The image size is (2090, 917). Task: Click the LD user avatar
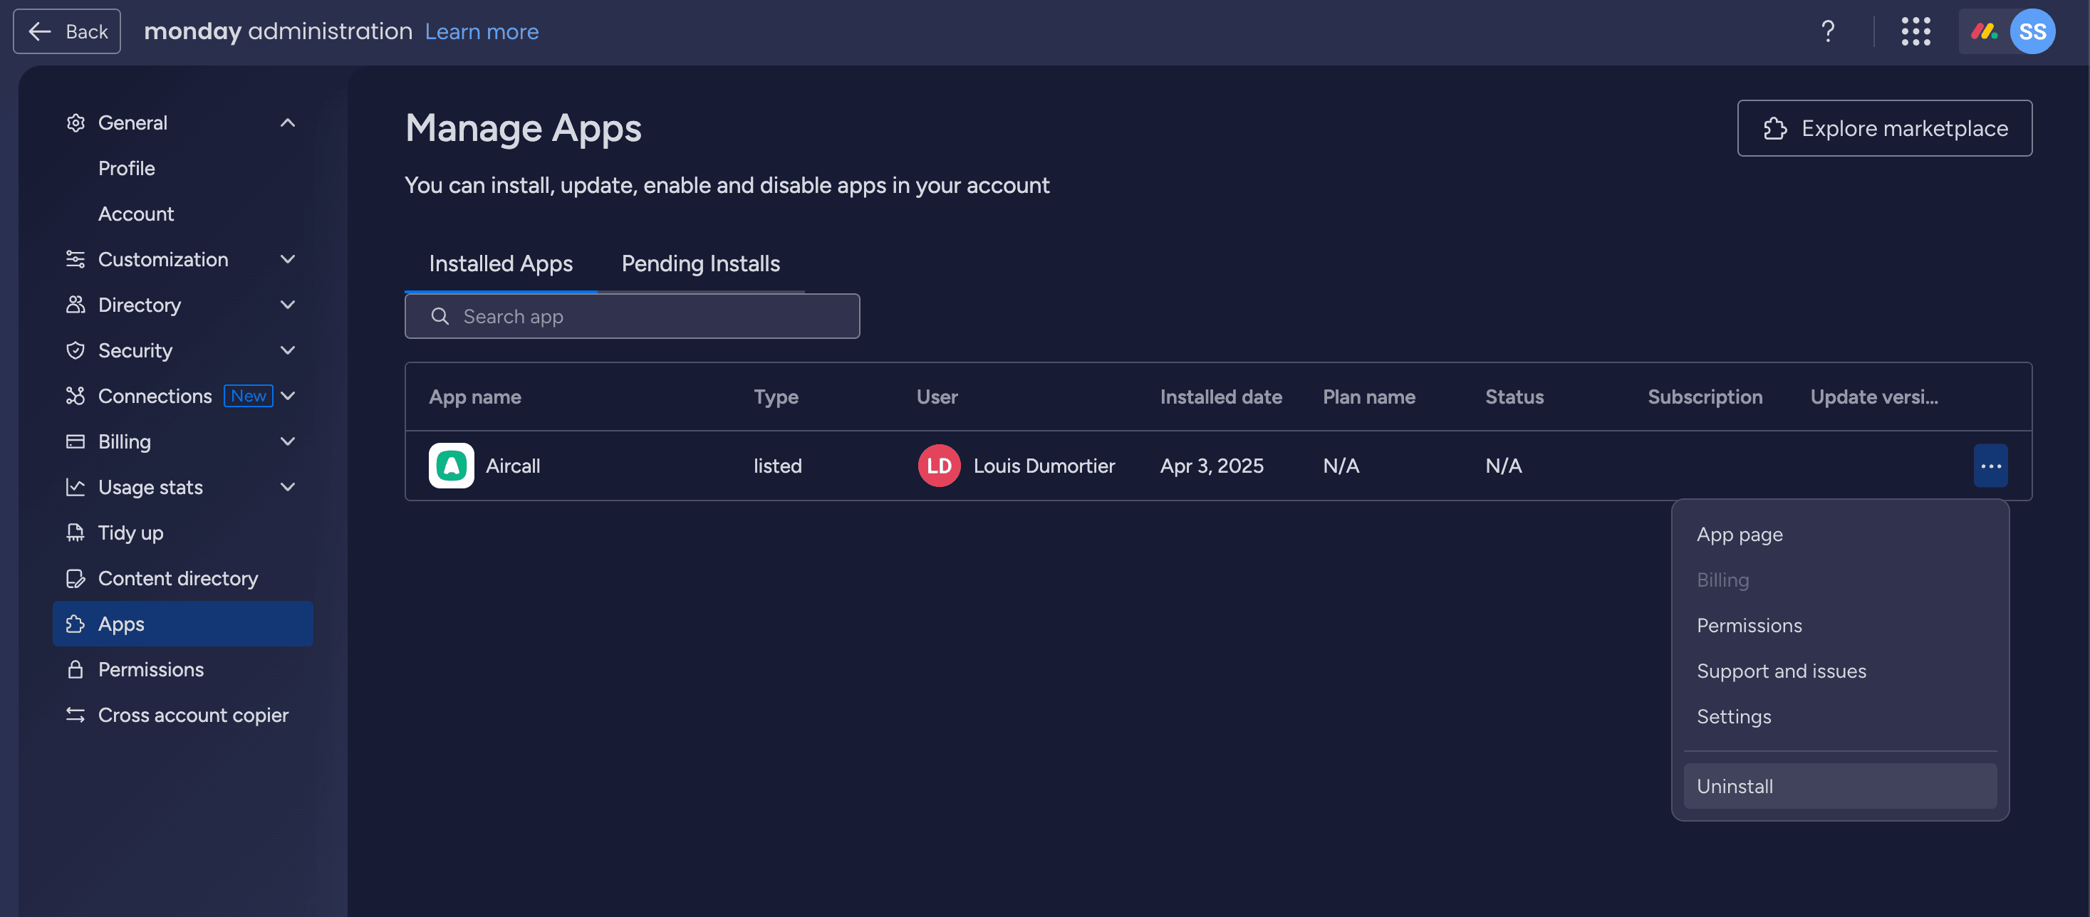pyautogui.click(x=939, y=466)
